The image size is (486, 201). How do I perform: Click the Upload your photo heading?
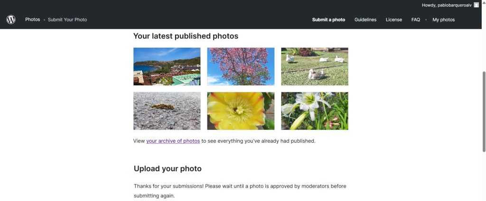click(x=168, y=169)
